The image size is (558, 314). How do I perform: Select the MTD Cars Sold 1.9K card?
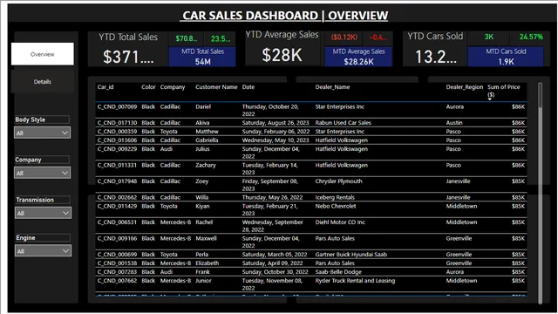click(506, 57)
